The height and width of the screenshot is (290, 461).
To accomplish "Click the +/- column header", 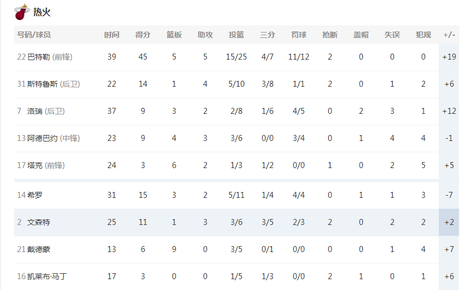I will 449,35.
